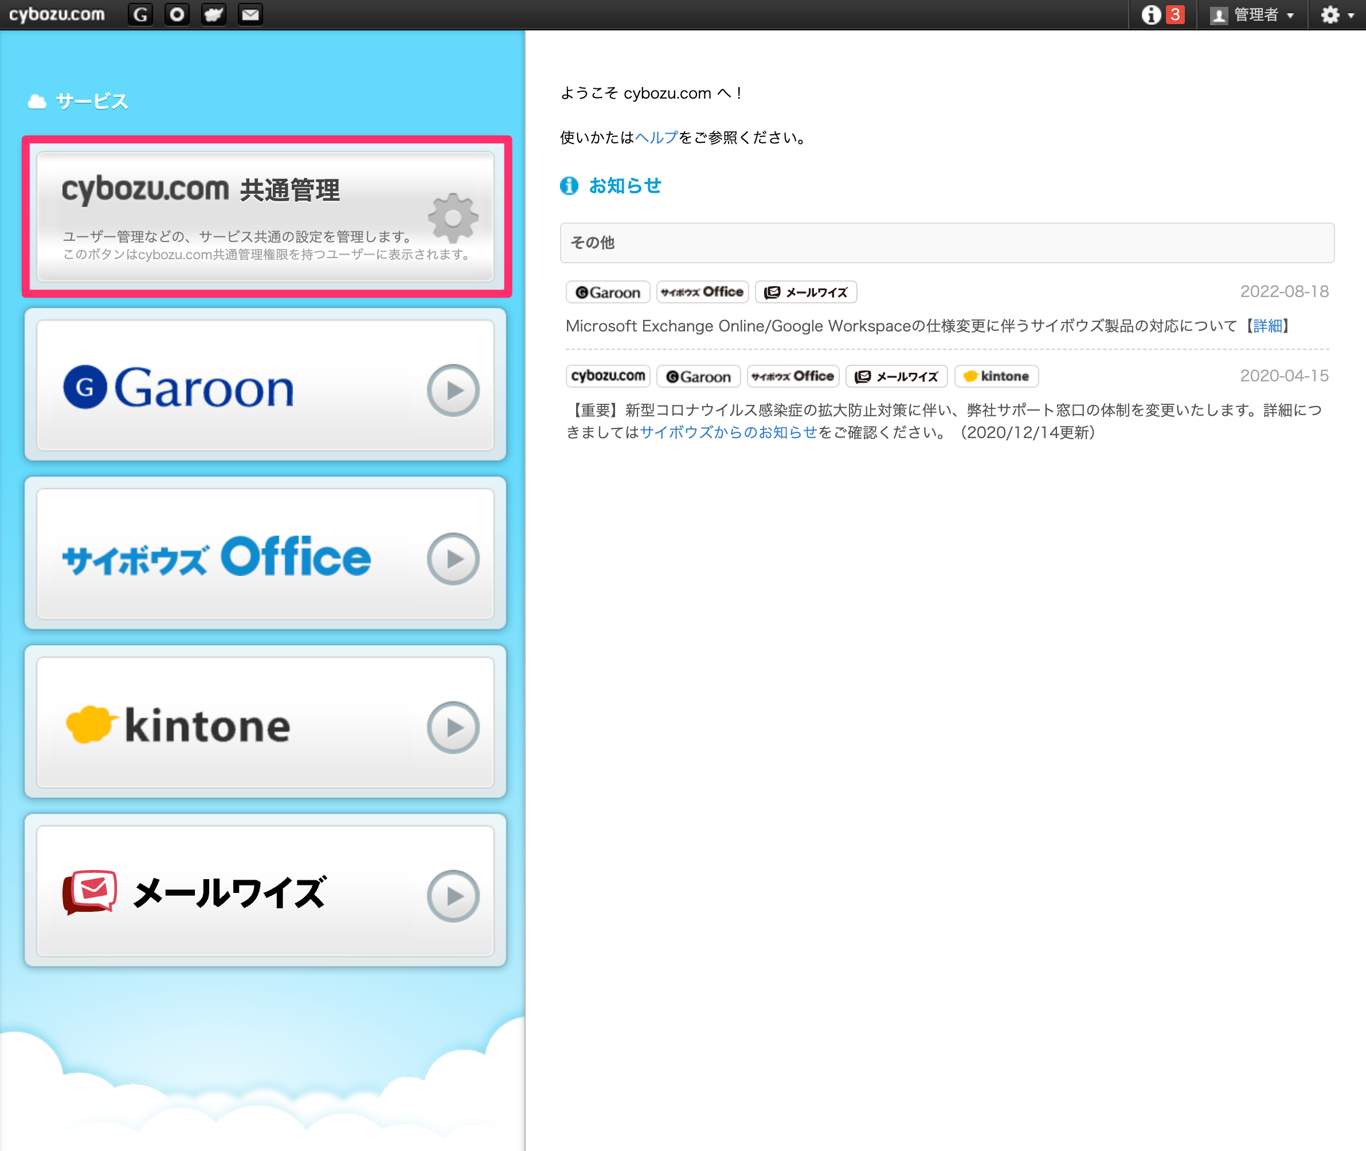Open the サイボウズからのお知らせ link

click(729, 432)
